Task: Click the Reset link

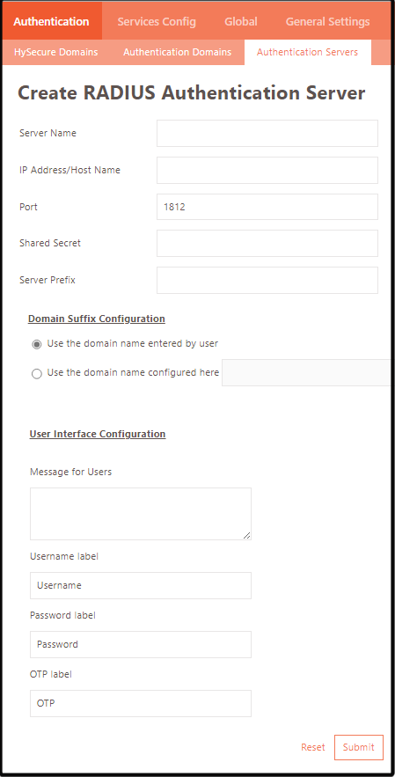Action: click(313, 747)
